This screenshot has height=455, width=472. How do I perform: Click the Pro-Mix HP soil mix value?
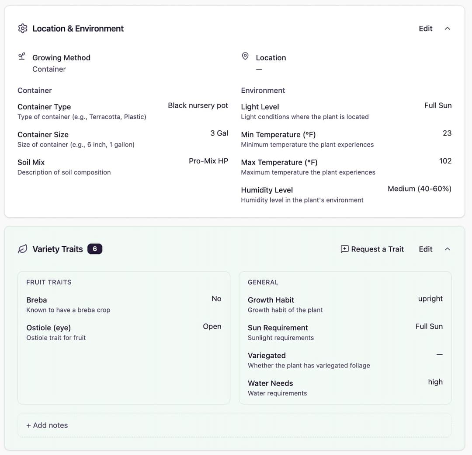[x=208, y=161]
